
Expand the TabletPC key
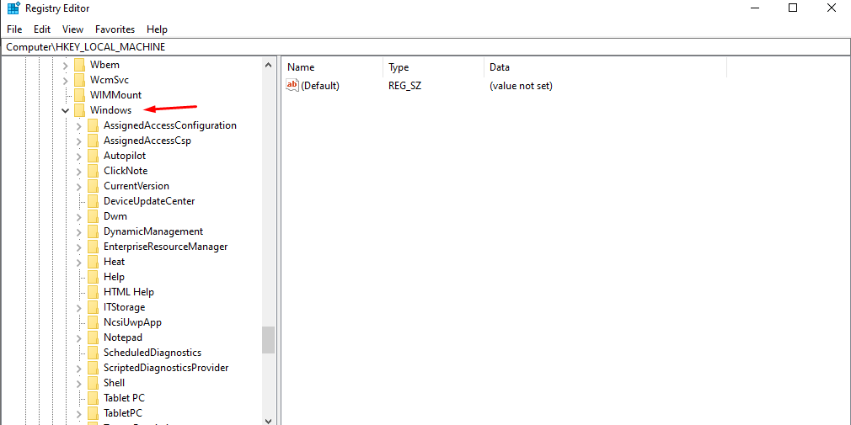pos(79,414)
